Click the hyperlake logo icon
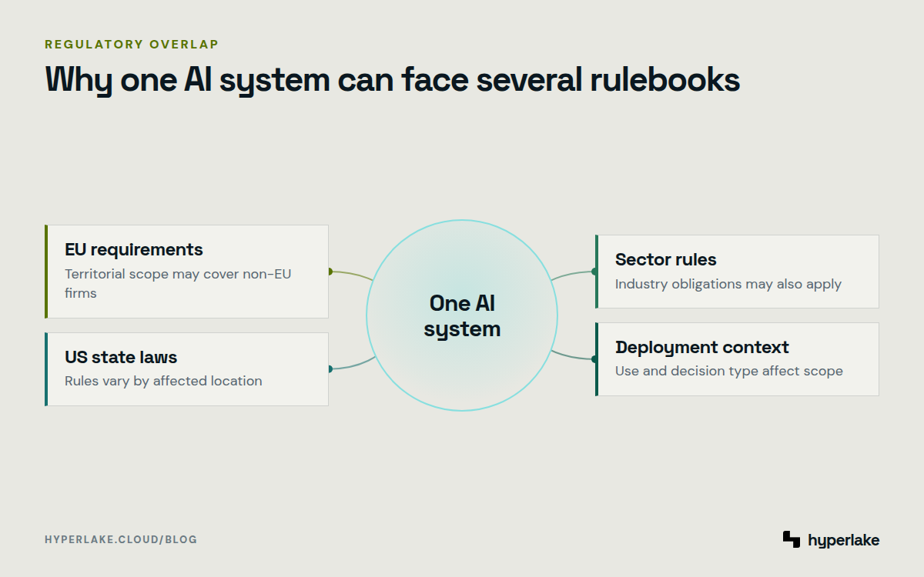Viewport: 924px width, 577px height. [x=792, y=539]
